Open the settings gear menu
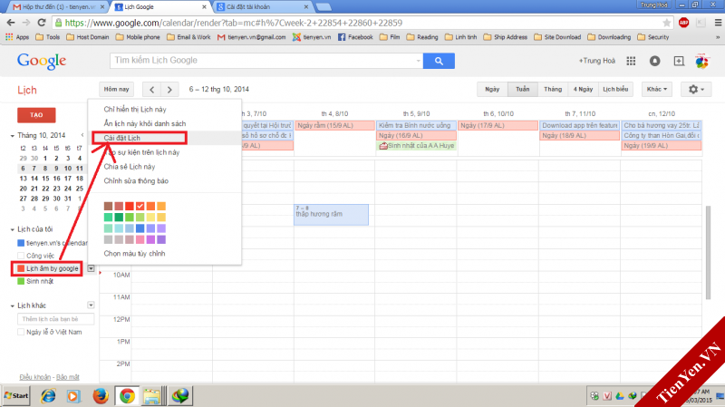 tap(696, 89)
